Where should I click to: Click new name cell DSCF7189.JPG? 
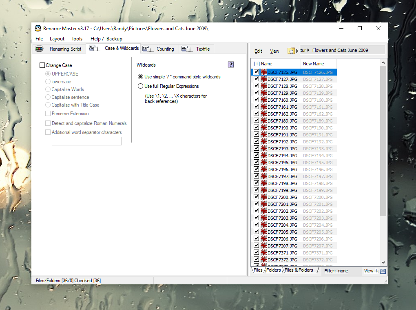point(318,121)
